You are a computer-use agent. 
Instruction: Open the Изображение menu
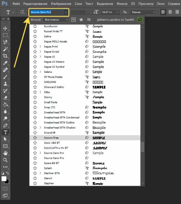click(x=61, y=4)
